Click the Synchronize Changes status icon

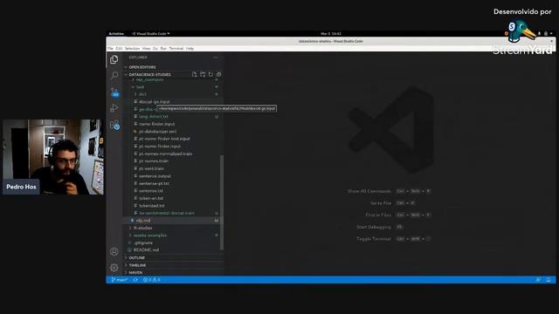point(135,280)
